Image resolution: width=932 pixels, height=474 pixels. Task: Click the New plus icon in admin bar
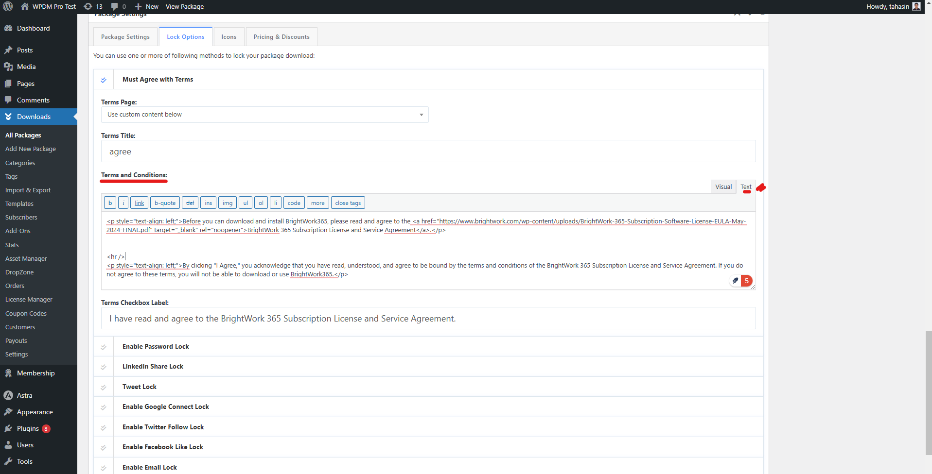click(x=138, y=6)
